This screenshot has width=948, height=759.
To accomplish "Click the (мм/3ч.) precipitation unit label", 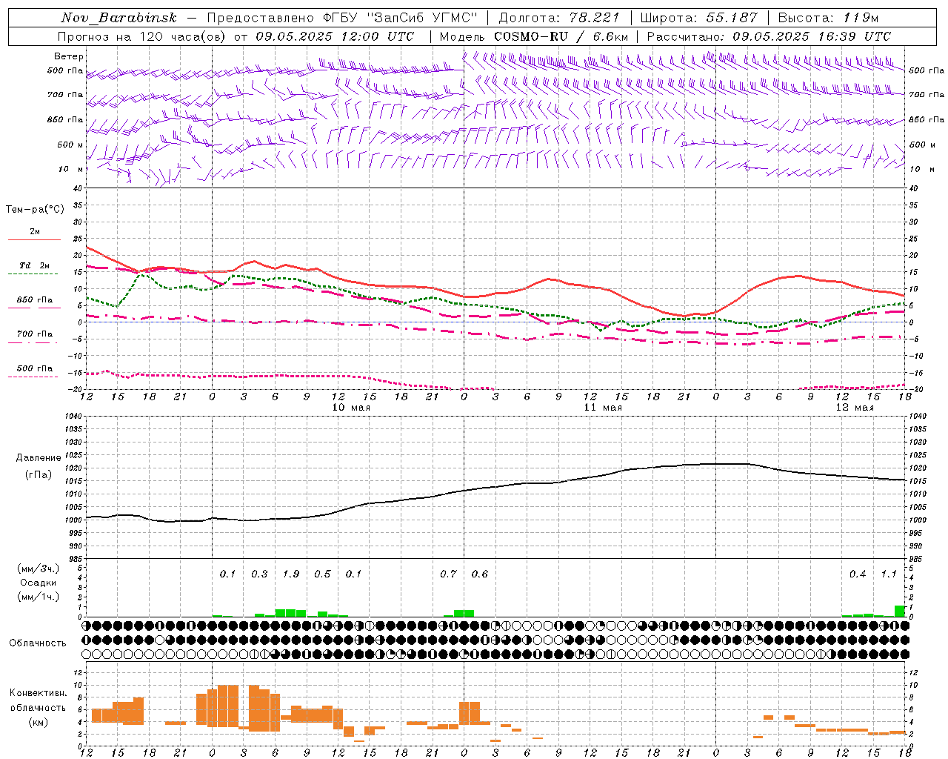I will [x=39, y=569].
